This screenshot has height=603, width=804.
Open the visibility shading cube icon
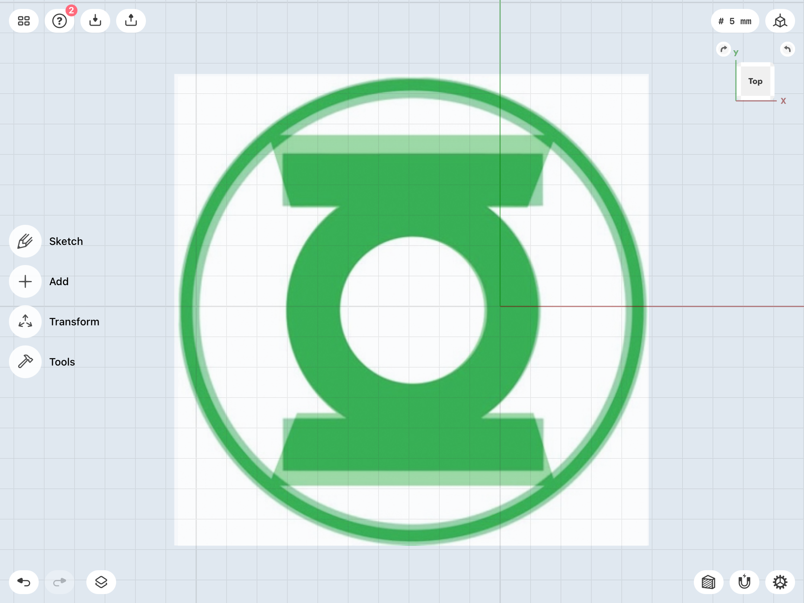click(709, 582)
